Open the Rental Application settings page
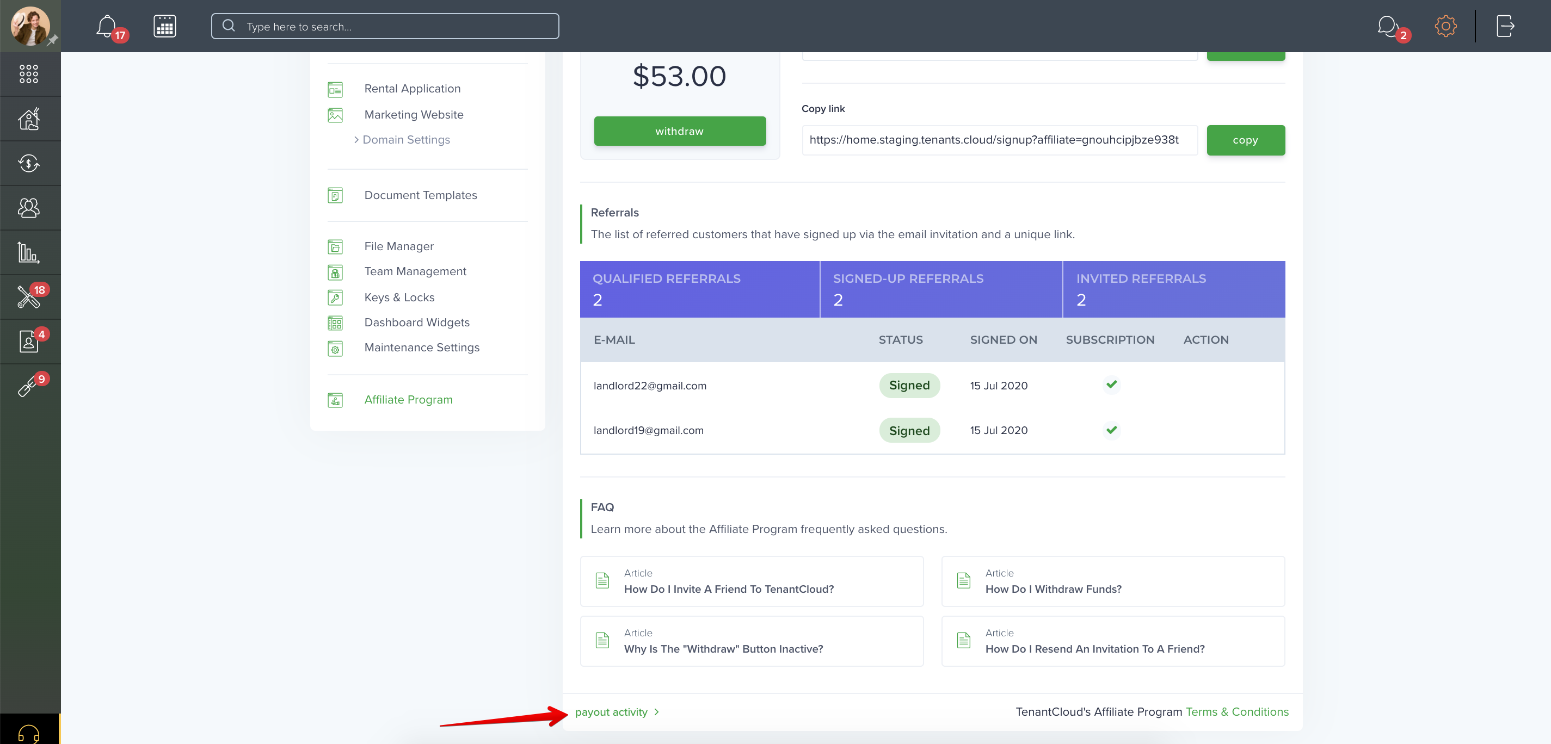Viewport: 1551px width, 744px height. [x=413, y=89]
